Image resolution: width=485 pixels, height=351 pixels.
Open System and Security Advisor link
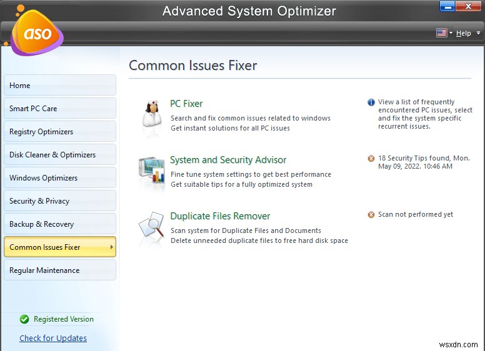coord(228,160)
